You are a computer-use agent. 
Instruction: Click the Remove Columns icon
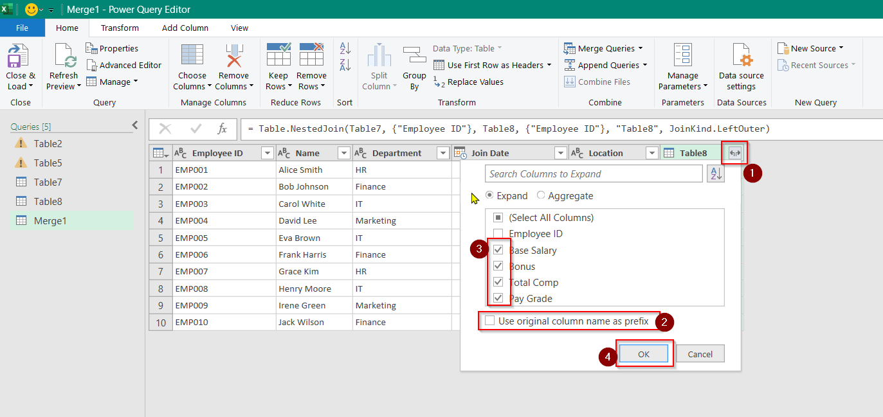pyautogui.click(x=233, y=57)
